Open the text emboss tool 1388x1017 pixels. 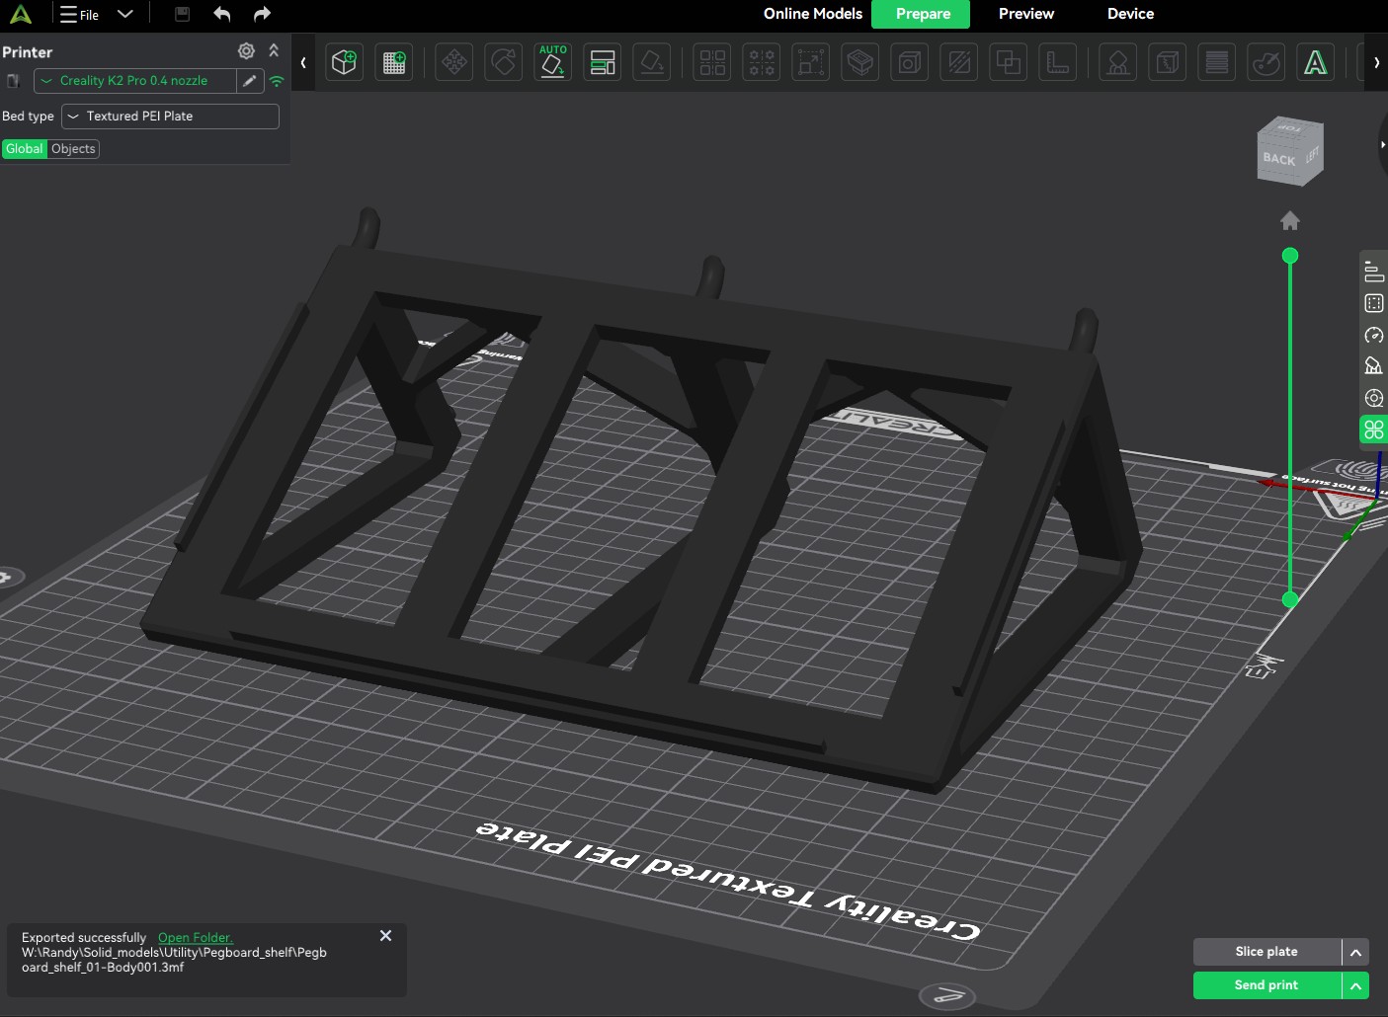(x=1316, y=62)
